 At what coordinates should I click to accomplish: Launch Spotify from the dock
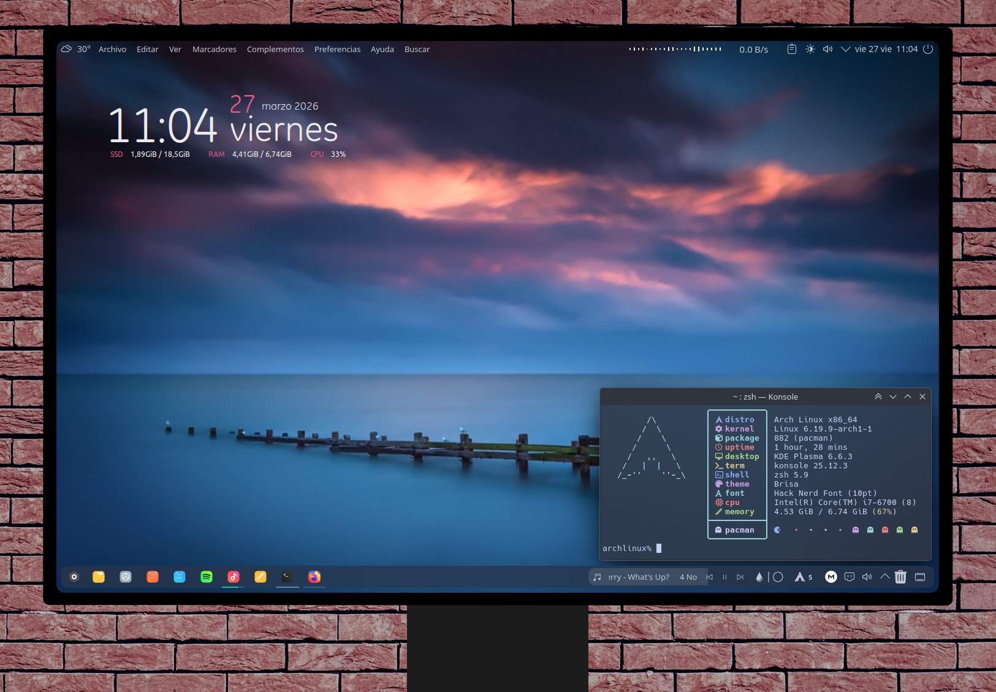(207, 577)
